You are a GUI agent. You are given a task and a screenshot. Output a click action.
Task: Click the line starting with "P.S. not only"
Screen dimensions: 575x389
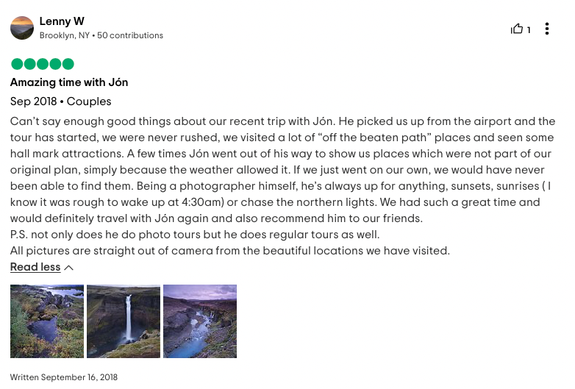195,235
